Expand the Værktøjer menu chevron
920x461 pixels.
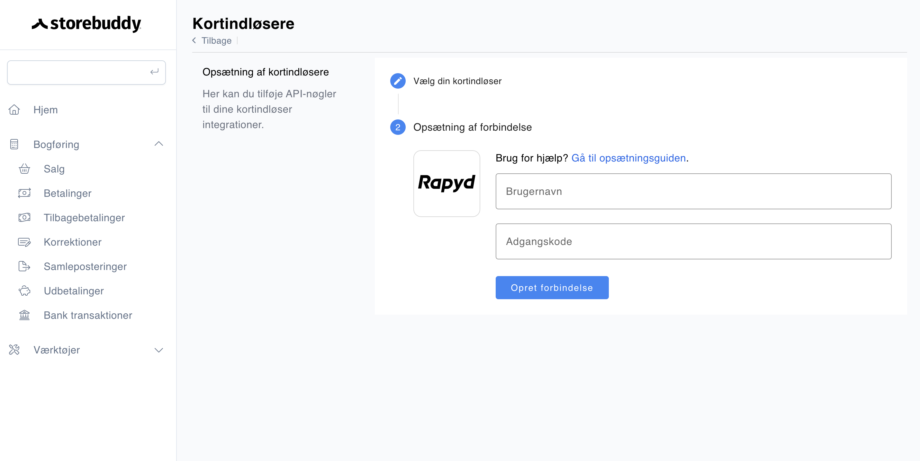[158, 350]
